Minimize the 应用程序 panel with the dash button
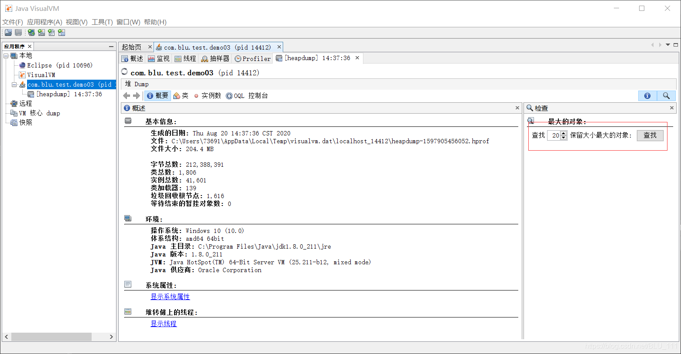This screenshot has width=681, height=354. click(x=111, y=46)
